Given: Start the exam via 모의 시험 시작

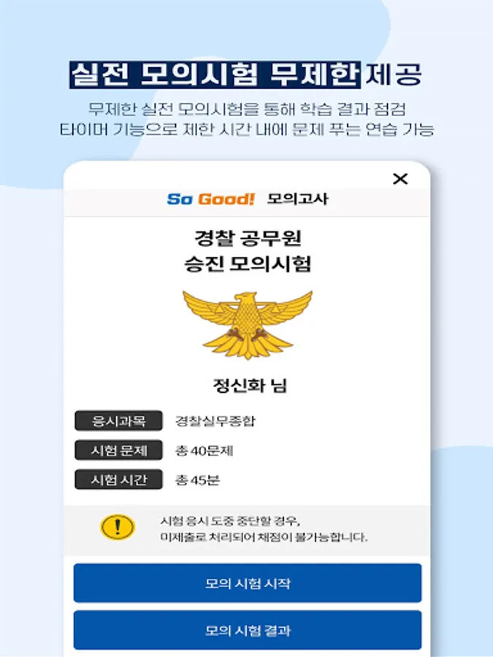Looking at the screenshot, I should coord(248,583).
